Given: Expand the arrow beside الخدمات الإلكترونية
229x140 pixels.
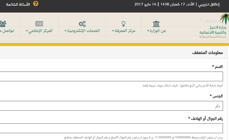Looking at the screenshot, I should click(x=65, y=31).
